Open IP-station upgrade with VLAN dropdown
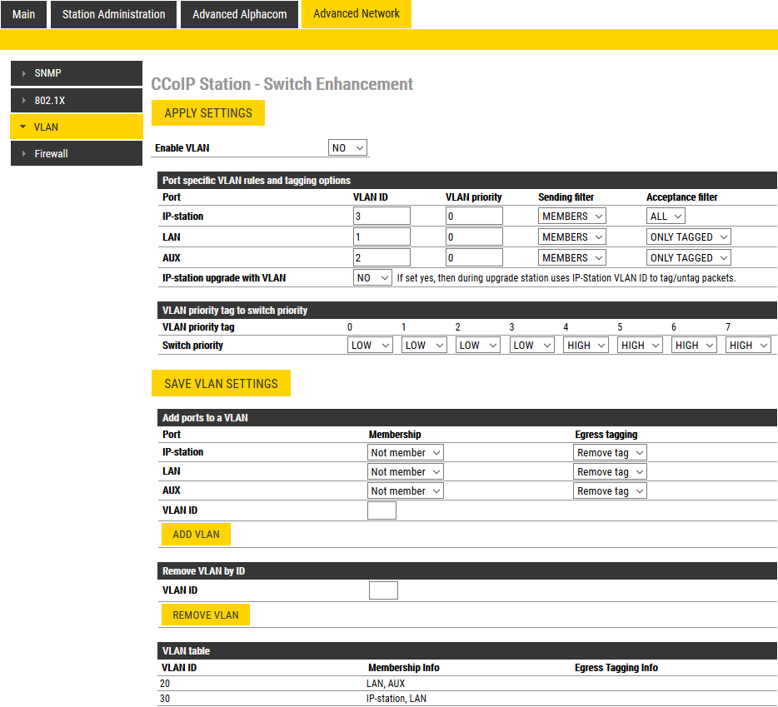The height and width of the screenshot is (707, 778). (372, 278)
